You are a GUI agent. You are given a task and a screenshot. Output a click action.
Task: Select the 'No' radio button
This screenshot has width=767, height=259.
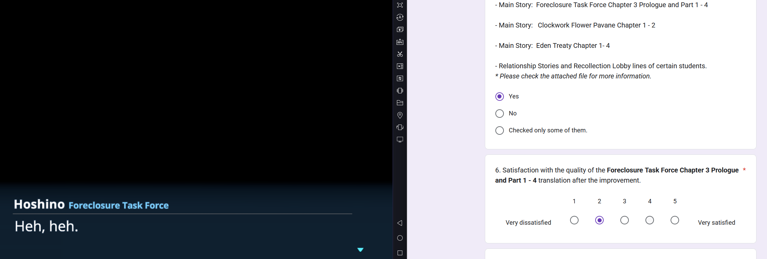tap(499, 113)
